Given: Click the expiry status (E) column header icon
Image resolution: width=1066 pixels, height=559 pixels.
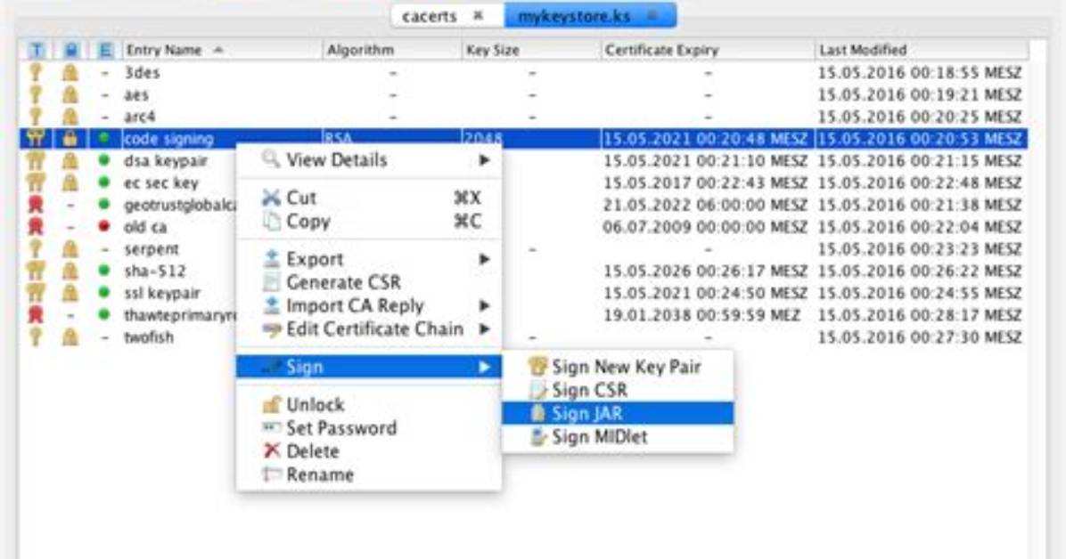Looking at the screenshot, I should click(104, 50).
